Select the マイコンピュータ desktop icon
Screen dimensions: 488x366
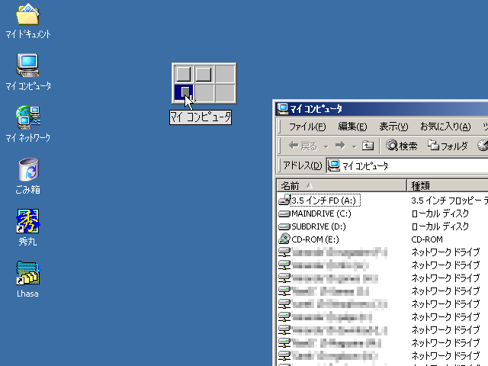tap(27, 65)
